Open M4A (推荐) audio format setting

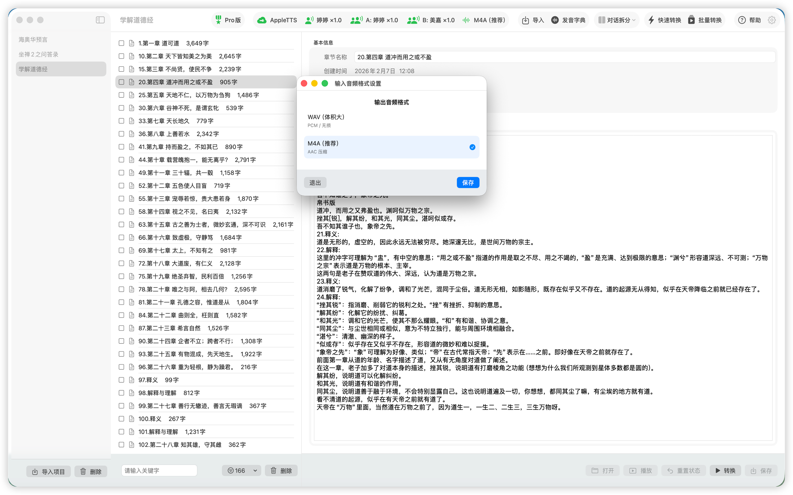click(x=484, y=20)
